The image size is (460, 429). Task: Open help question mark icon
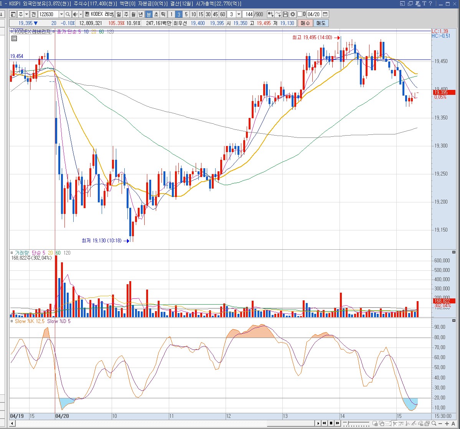(430, 3)
